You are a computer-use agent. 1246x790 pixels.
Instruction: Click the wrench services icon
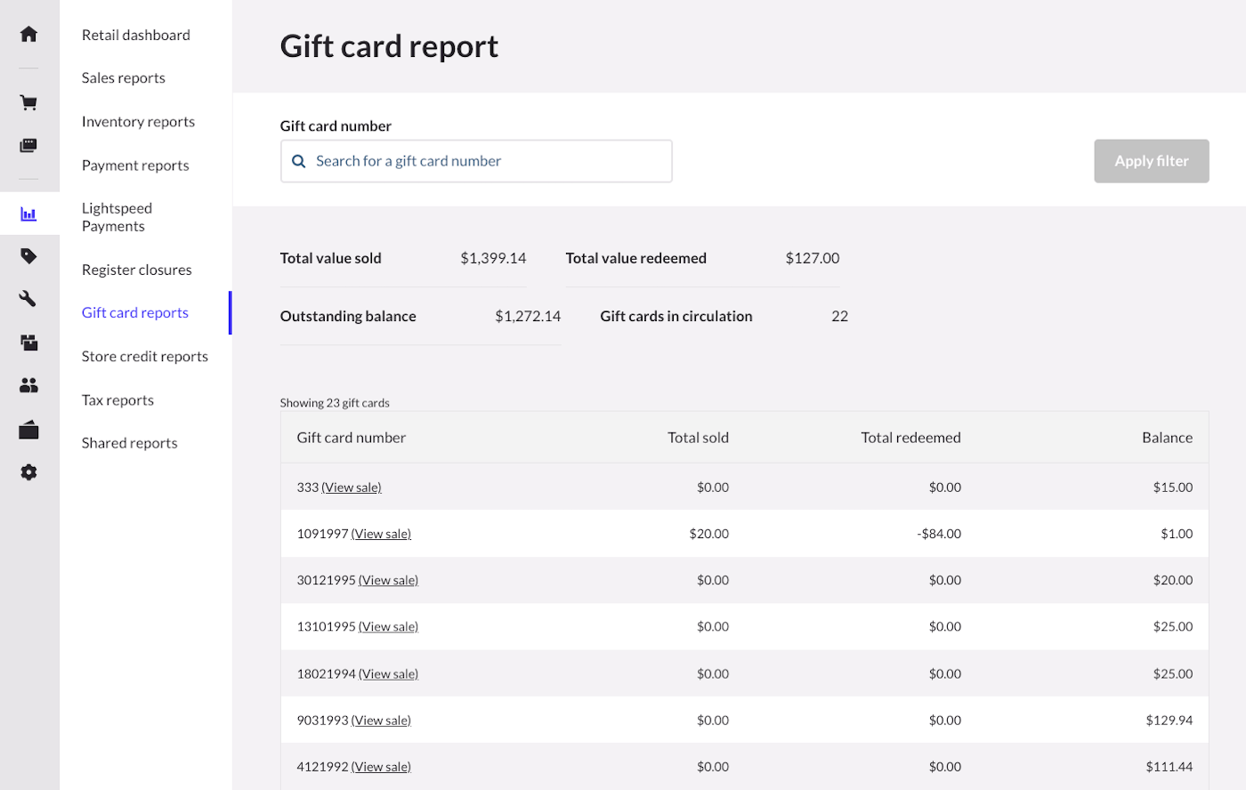tap(28, 299)
